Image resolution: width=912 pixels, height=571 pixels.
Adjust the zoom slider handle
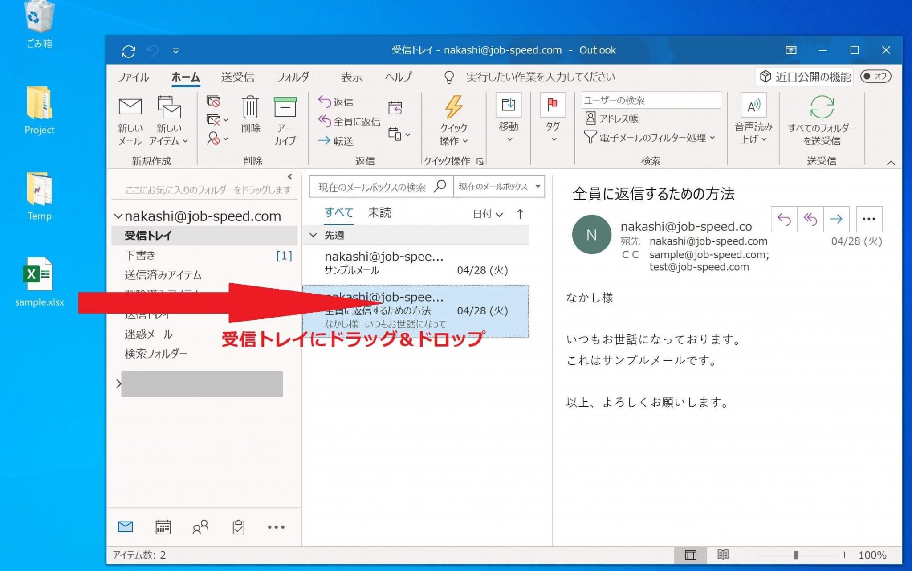796,555
